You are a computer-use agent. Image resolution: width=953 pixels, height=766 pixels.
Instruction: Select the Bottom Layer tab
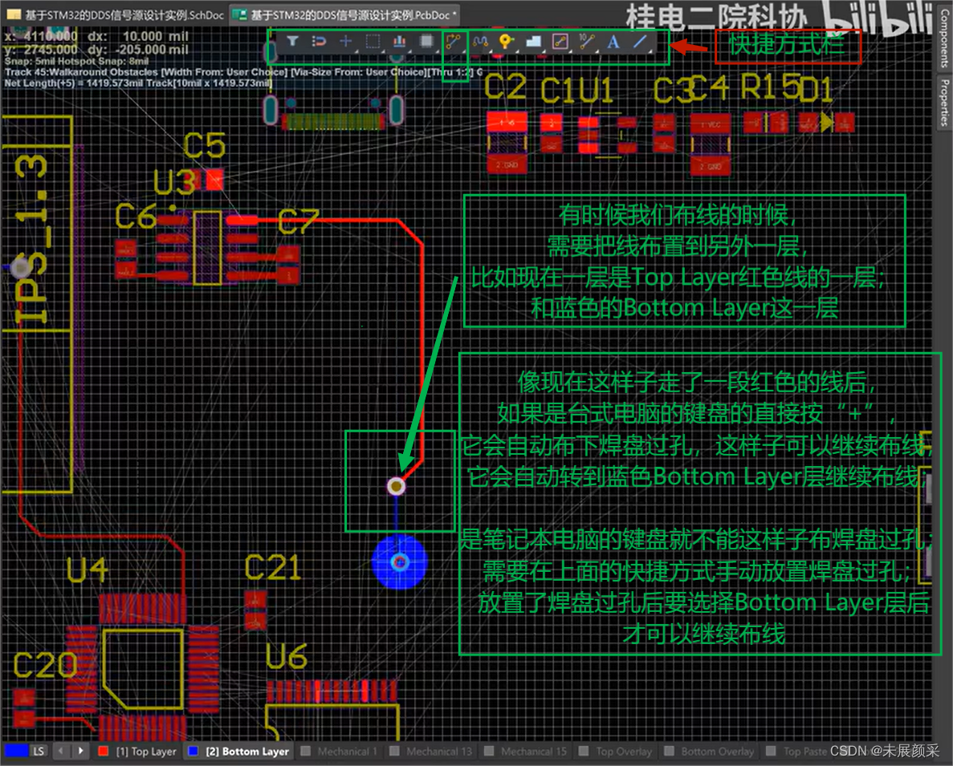pos(238,752)
